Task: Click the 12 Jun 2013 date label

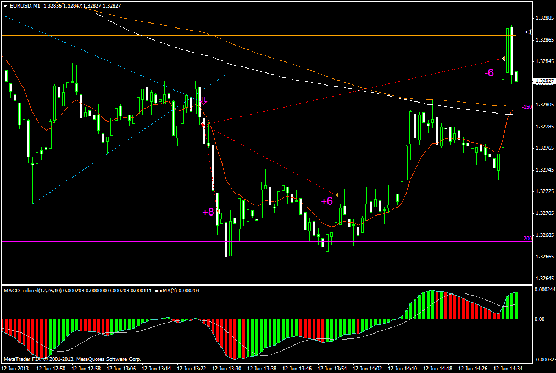Action: 14,369
